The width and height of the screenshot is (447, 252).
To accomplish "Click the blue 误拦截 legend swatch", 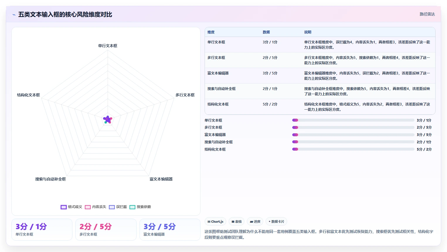I will click(x=112, y=207).
